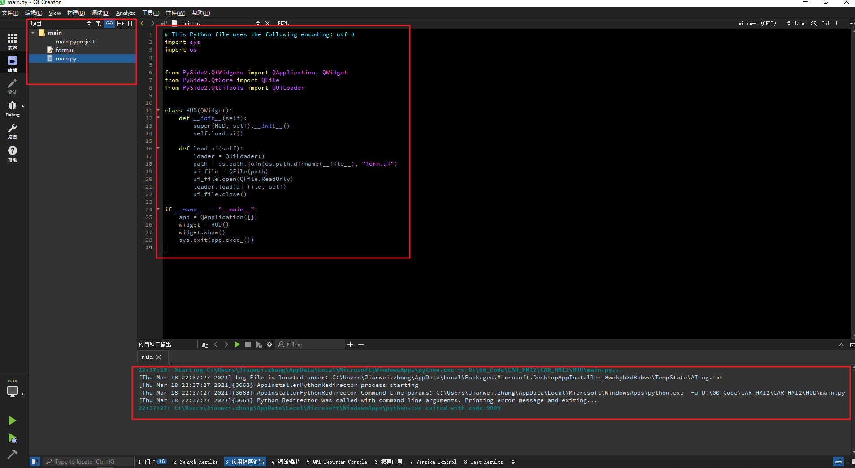The image size is (855, 468).
Task: Open the Welcome mode in the sidebar
Action: pos(13,41)
